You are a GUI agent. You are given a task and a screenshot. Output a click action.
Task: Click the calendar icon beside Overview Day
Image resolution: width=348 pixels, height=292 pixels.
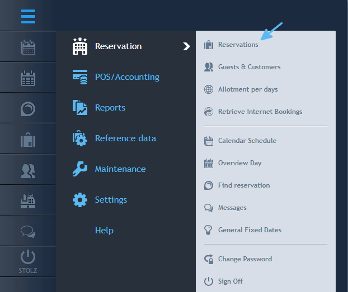[209, 163]
